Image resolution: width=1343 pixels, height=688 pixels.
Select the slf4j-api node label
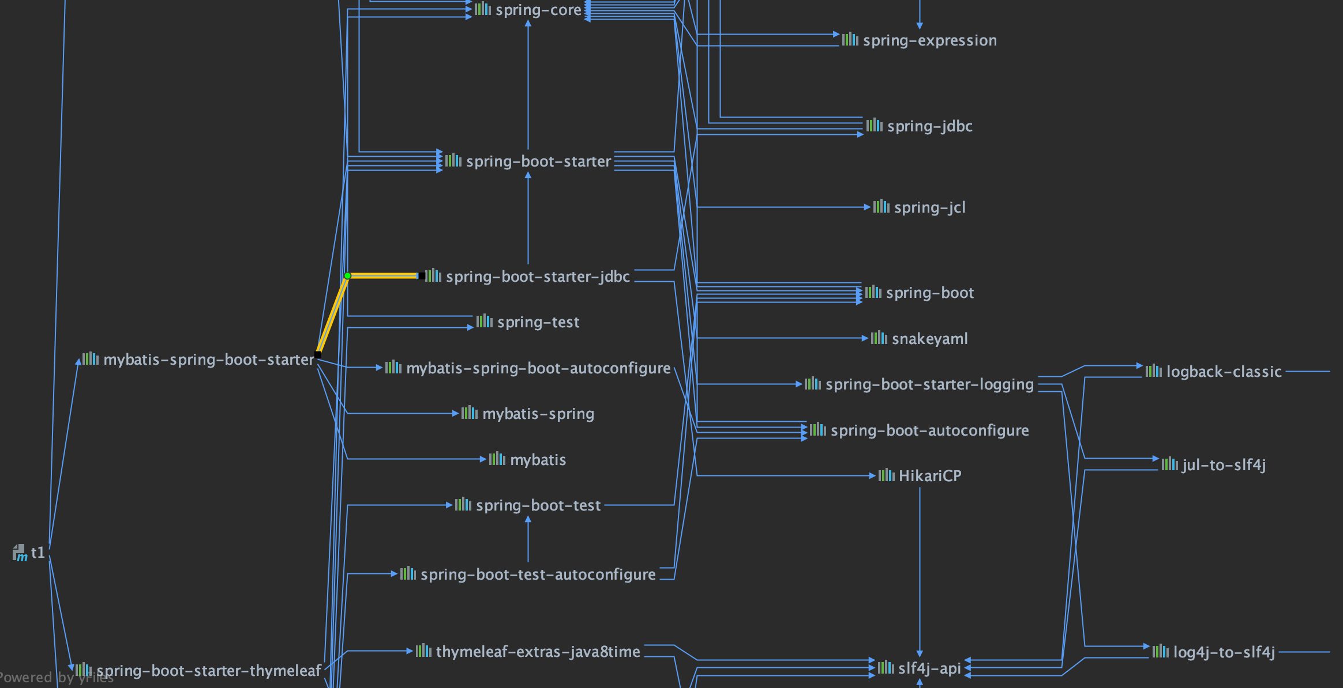click(929, 668)
